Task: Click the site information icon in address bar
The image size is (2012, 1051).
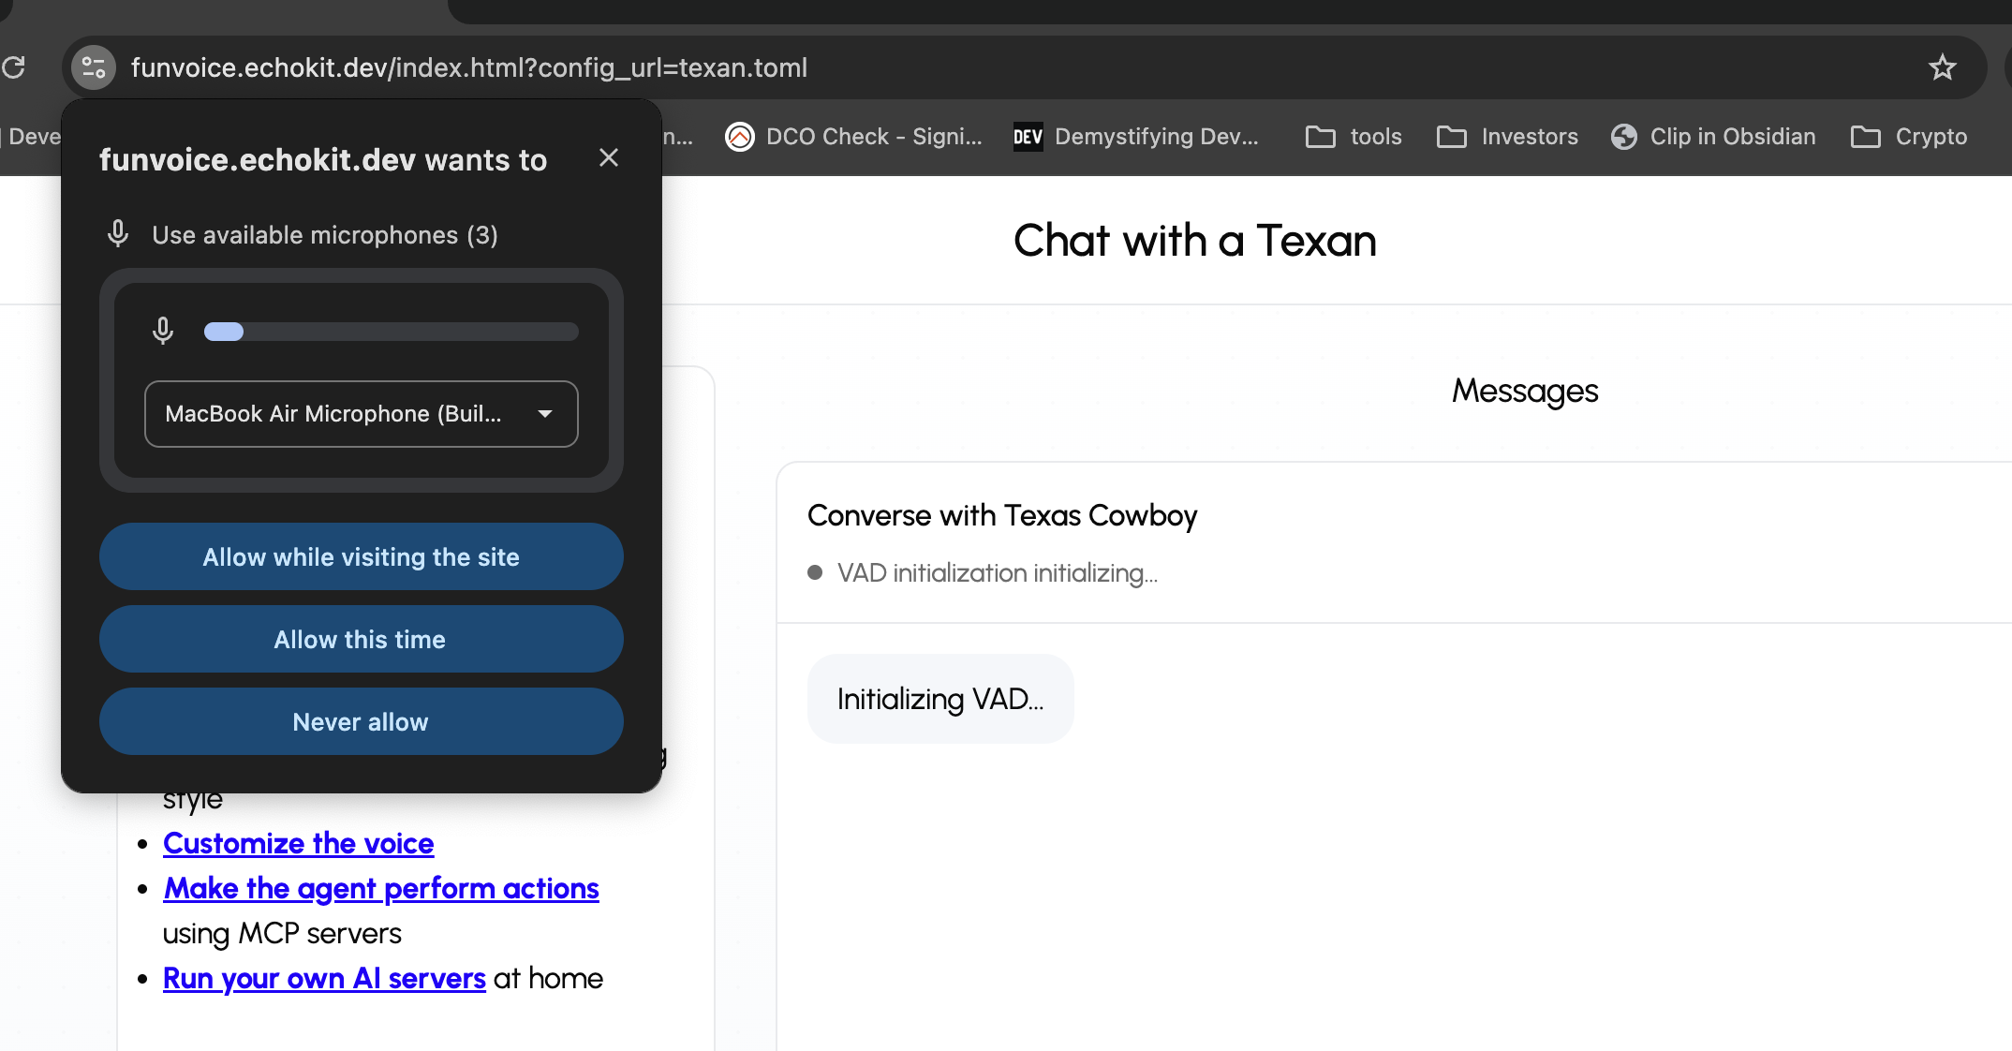Action: point(94,67)
